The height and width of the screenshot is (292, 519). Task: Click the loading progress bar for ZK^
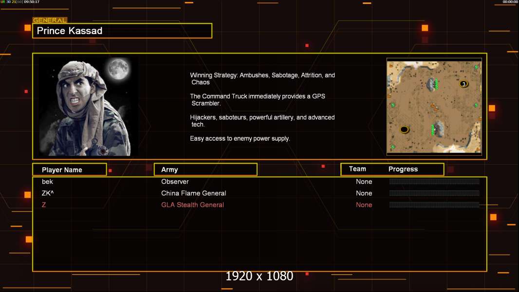click(434, 193)
